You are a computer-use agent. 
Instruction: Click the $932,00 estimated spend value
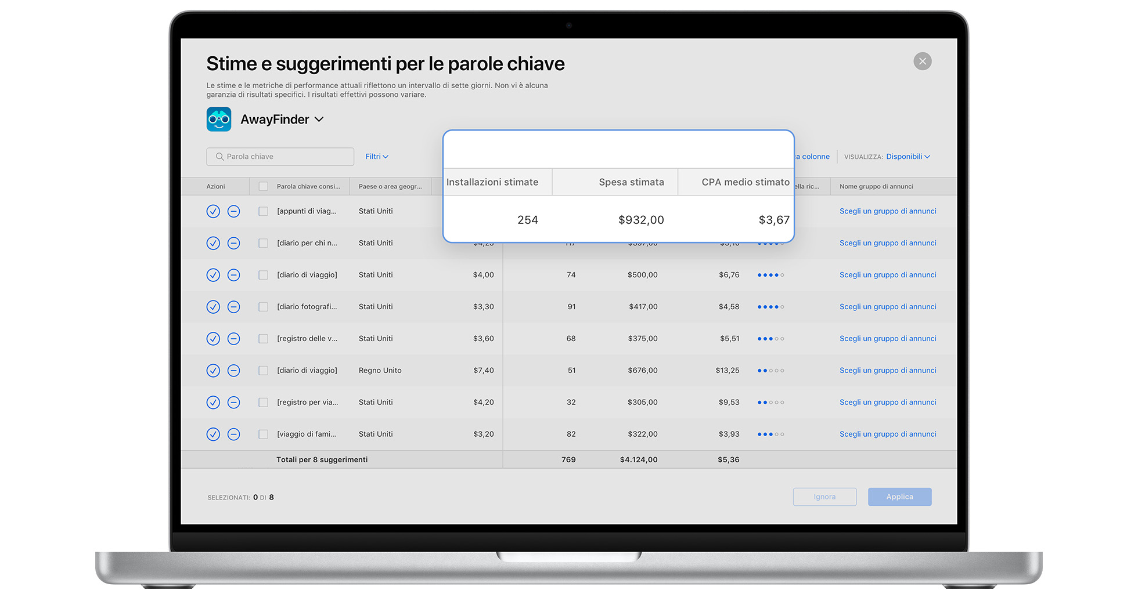641,220
